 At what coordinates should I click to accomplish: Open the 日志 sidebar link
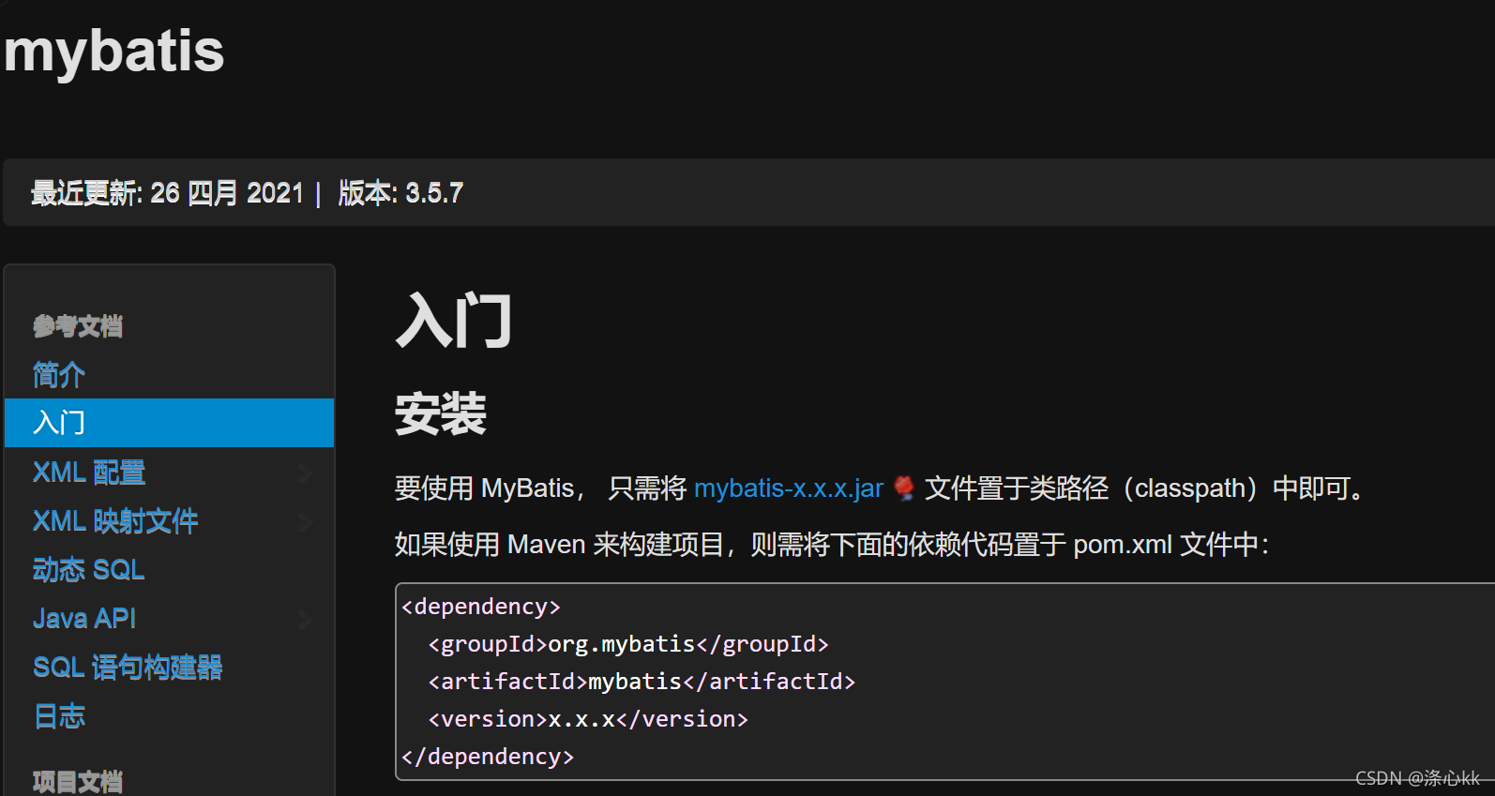(x=59, y=716)
